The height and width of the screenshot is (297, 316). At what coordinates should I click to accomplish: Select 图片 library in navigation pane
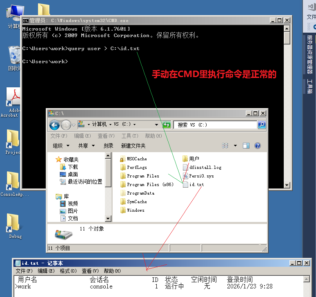(69, 211)
